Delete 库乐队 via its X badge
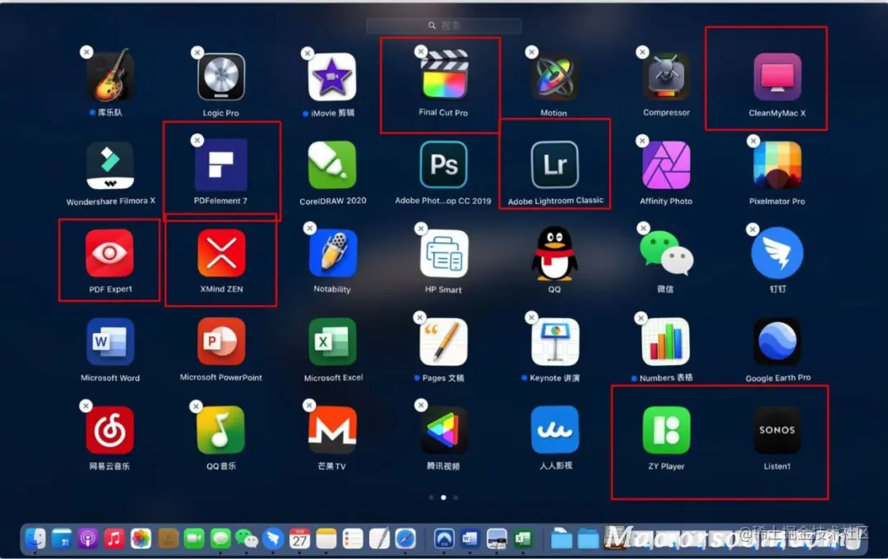This screenshot has height=559, width=888. [x=86, y=52]
